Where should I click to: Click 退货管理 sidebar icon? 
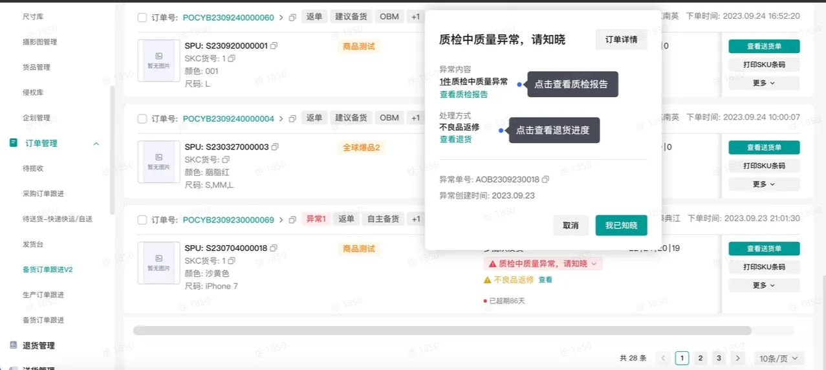tap(13, 345)
